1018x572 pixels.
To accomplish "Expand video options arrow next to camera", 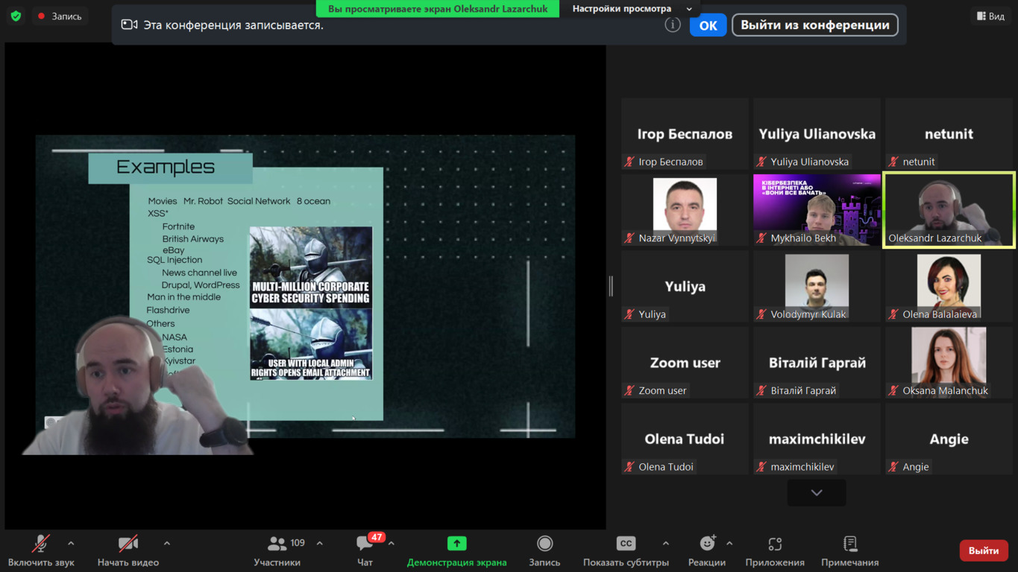I will (167, 544).
